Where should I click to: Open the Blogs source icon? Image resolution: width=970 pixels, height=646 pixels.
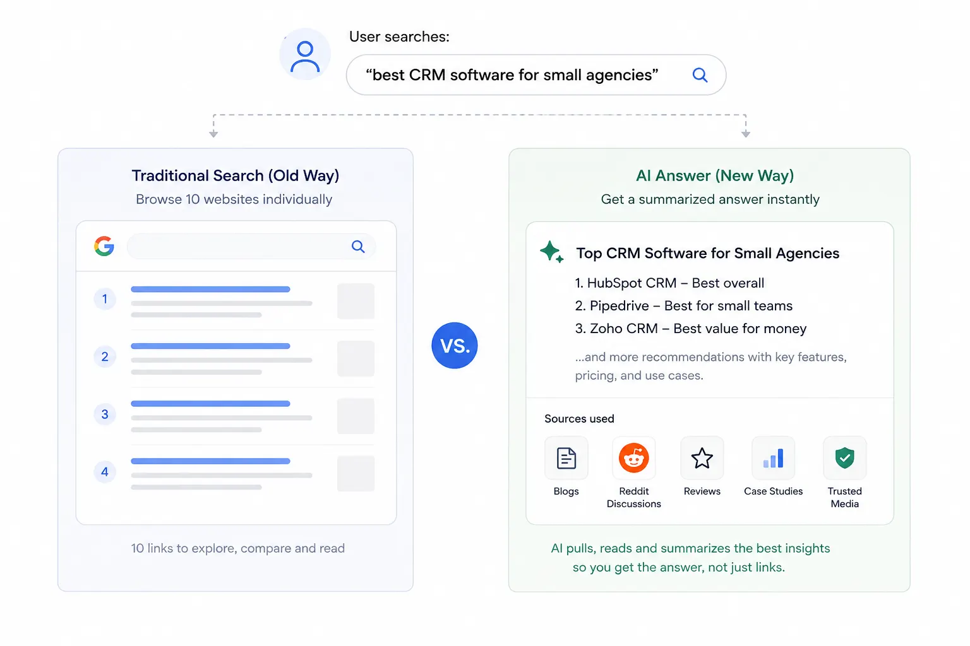pyautogui.click(x=566, y=458)
